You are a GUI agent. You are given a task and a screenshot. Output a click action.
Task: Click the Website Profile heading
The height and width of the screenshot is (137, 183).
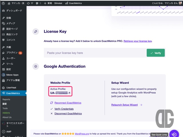60,83
